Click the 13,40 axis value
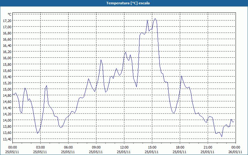Image resolution: width=248 pixels, height=155 pixels. [7, 139]
